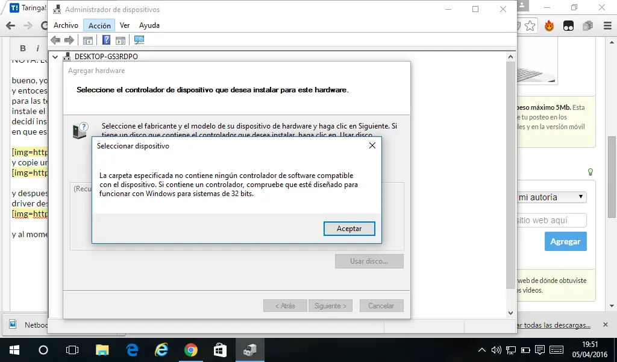
Task: Click the browser forward arrow in Chrome
Action: (28, 26)
